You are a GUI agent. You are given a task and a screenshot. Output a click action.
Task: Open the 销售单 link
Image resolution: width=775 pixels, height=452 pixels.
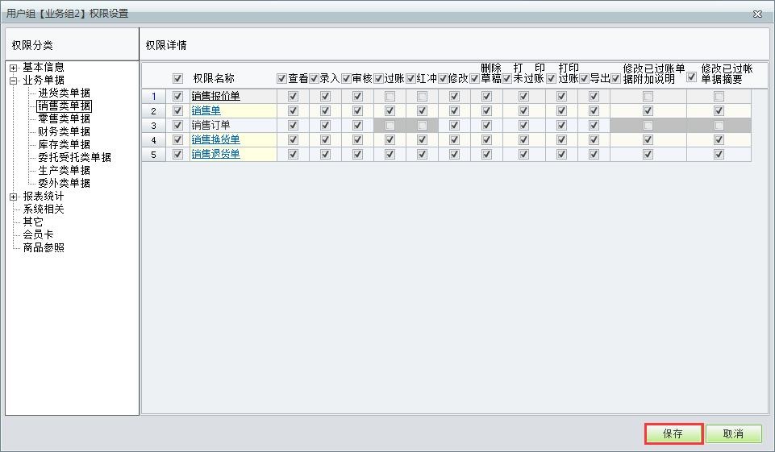tap(206, 110)
